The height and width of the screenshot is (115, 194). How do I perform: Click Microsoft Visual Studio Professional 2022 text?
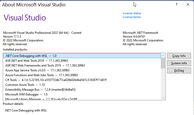pyautogui.click(x=42, y=33)
